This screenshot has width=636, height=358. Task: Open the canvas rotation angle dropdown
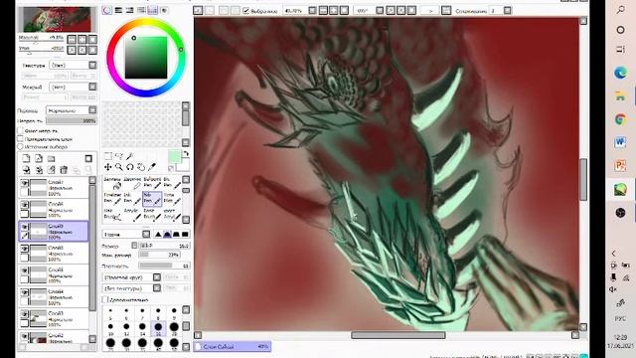pos(380,11)
